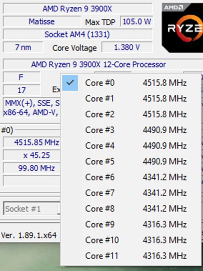203x271 pixels.
Task: Pick Core #6 in the core menu
Action: (131, 177)
